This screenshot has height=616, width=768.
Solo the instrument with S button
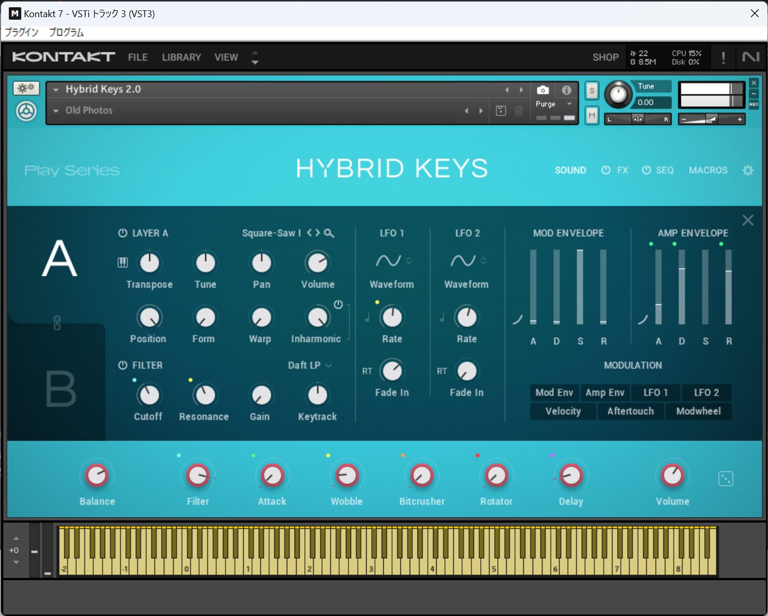pyautogui.click(x=592, y=91)
